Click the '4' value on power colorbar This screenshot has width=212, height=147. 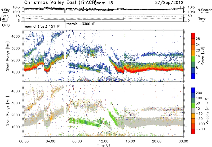point(197,74)
